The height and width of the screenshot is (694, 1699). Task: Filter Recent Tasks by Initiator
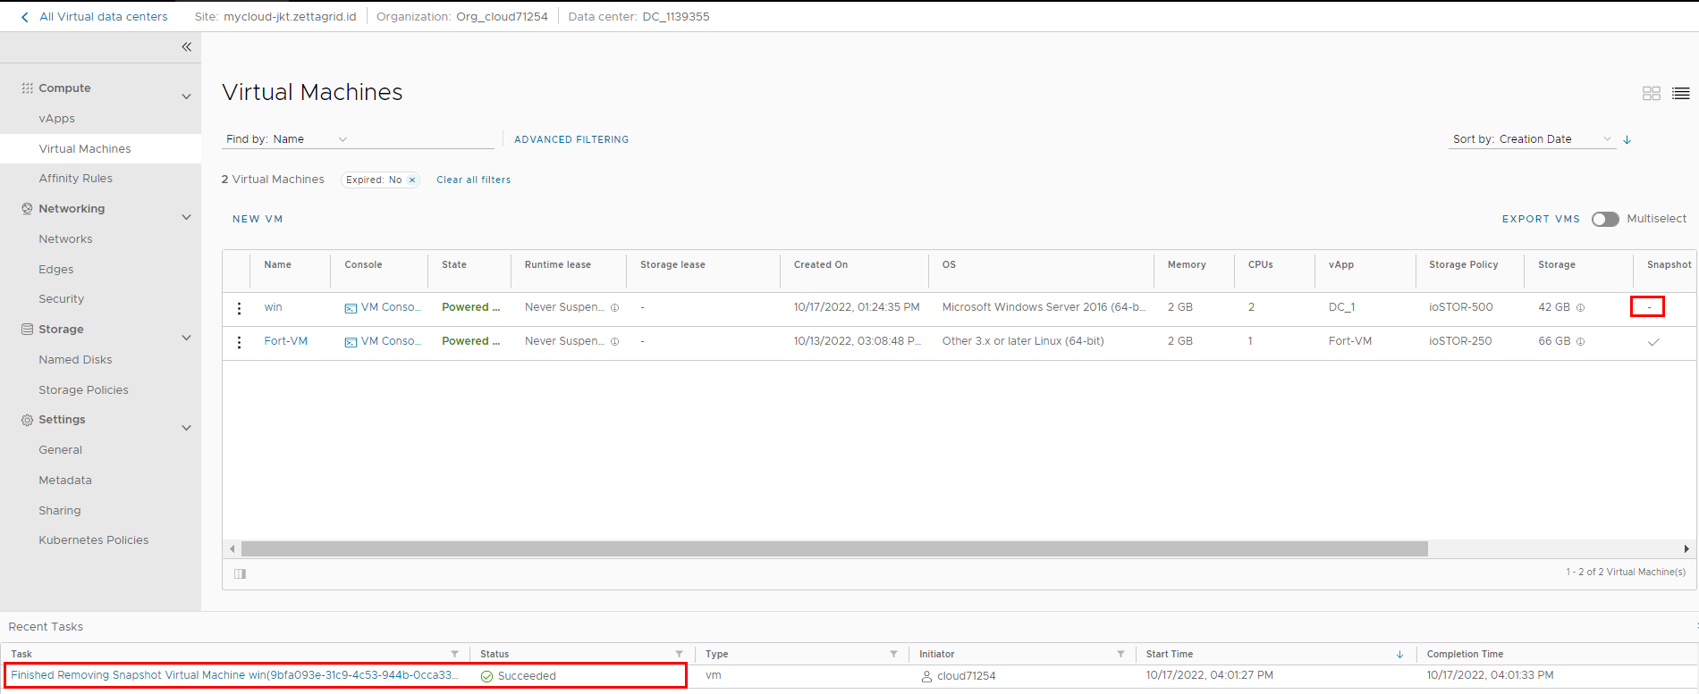click(1120, 654)
